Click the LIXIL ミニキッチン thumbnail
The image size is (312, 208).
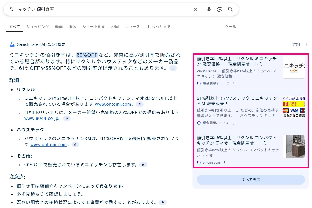point(294,67)
